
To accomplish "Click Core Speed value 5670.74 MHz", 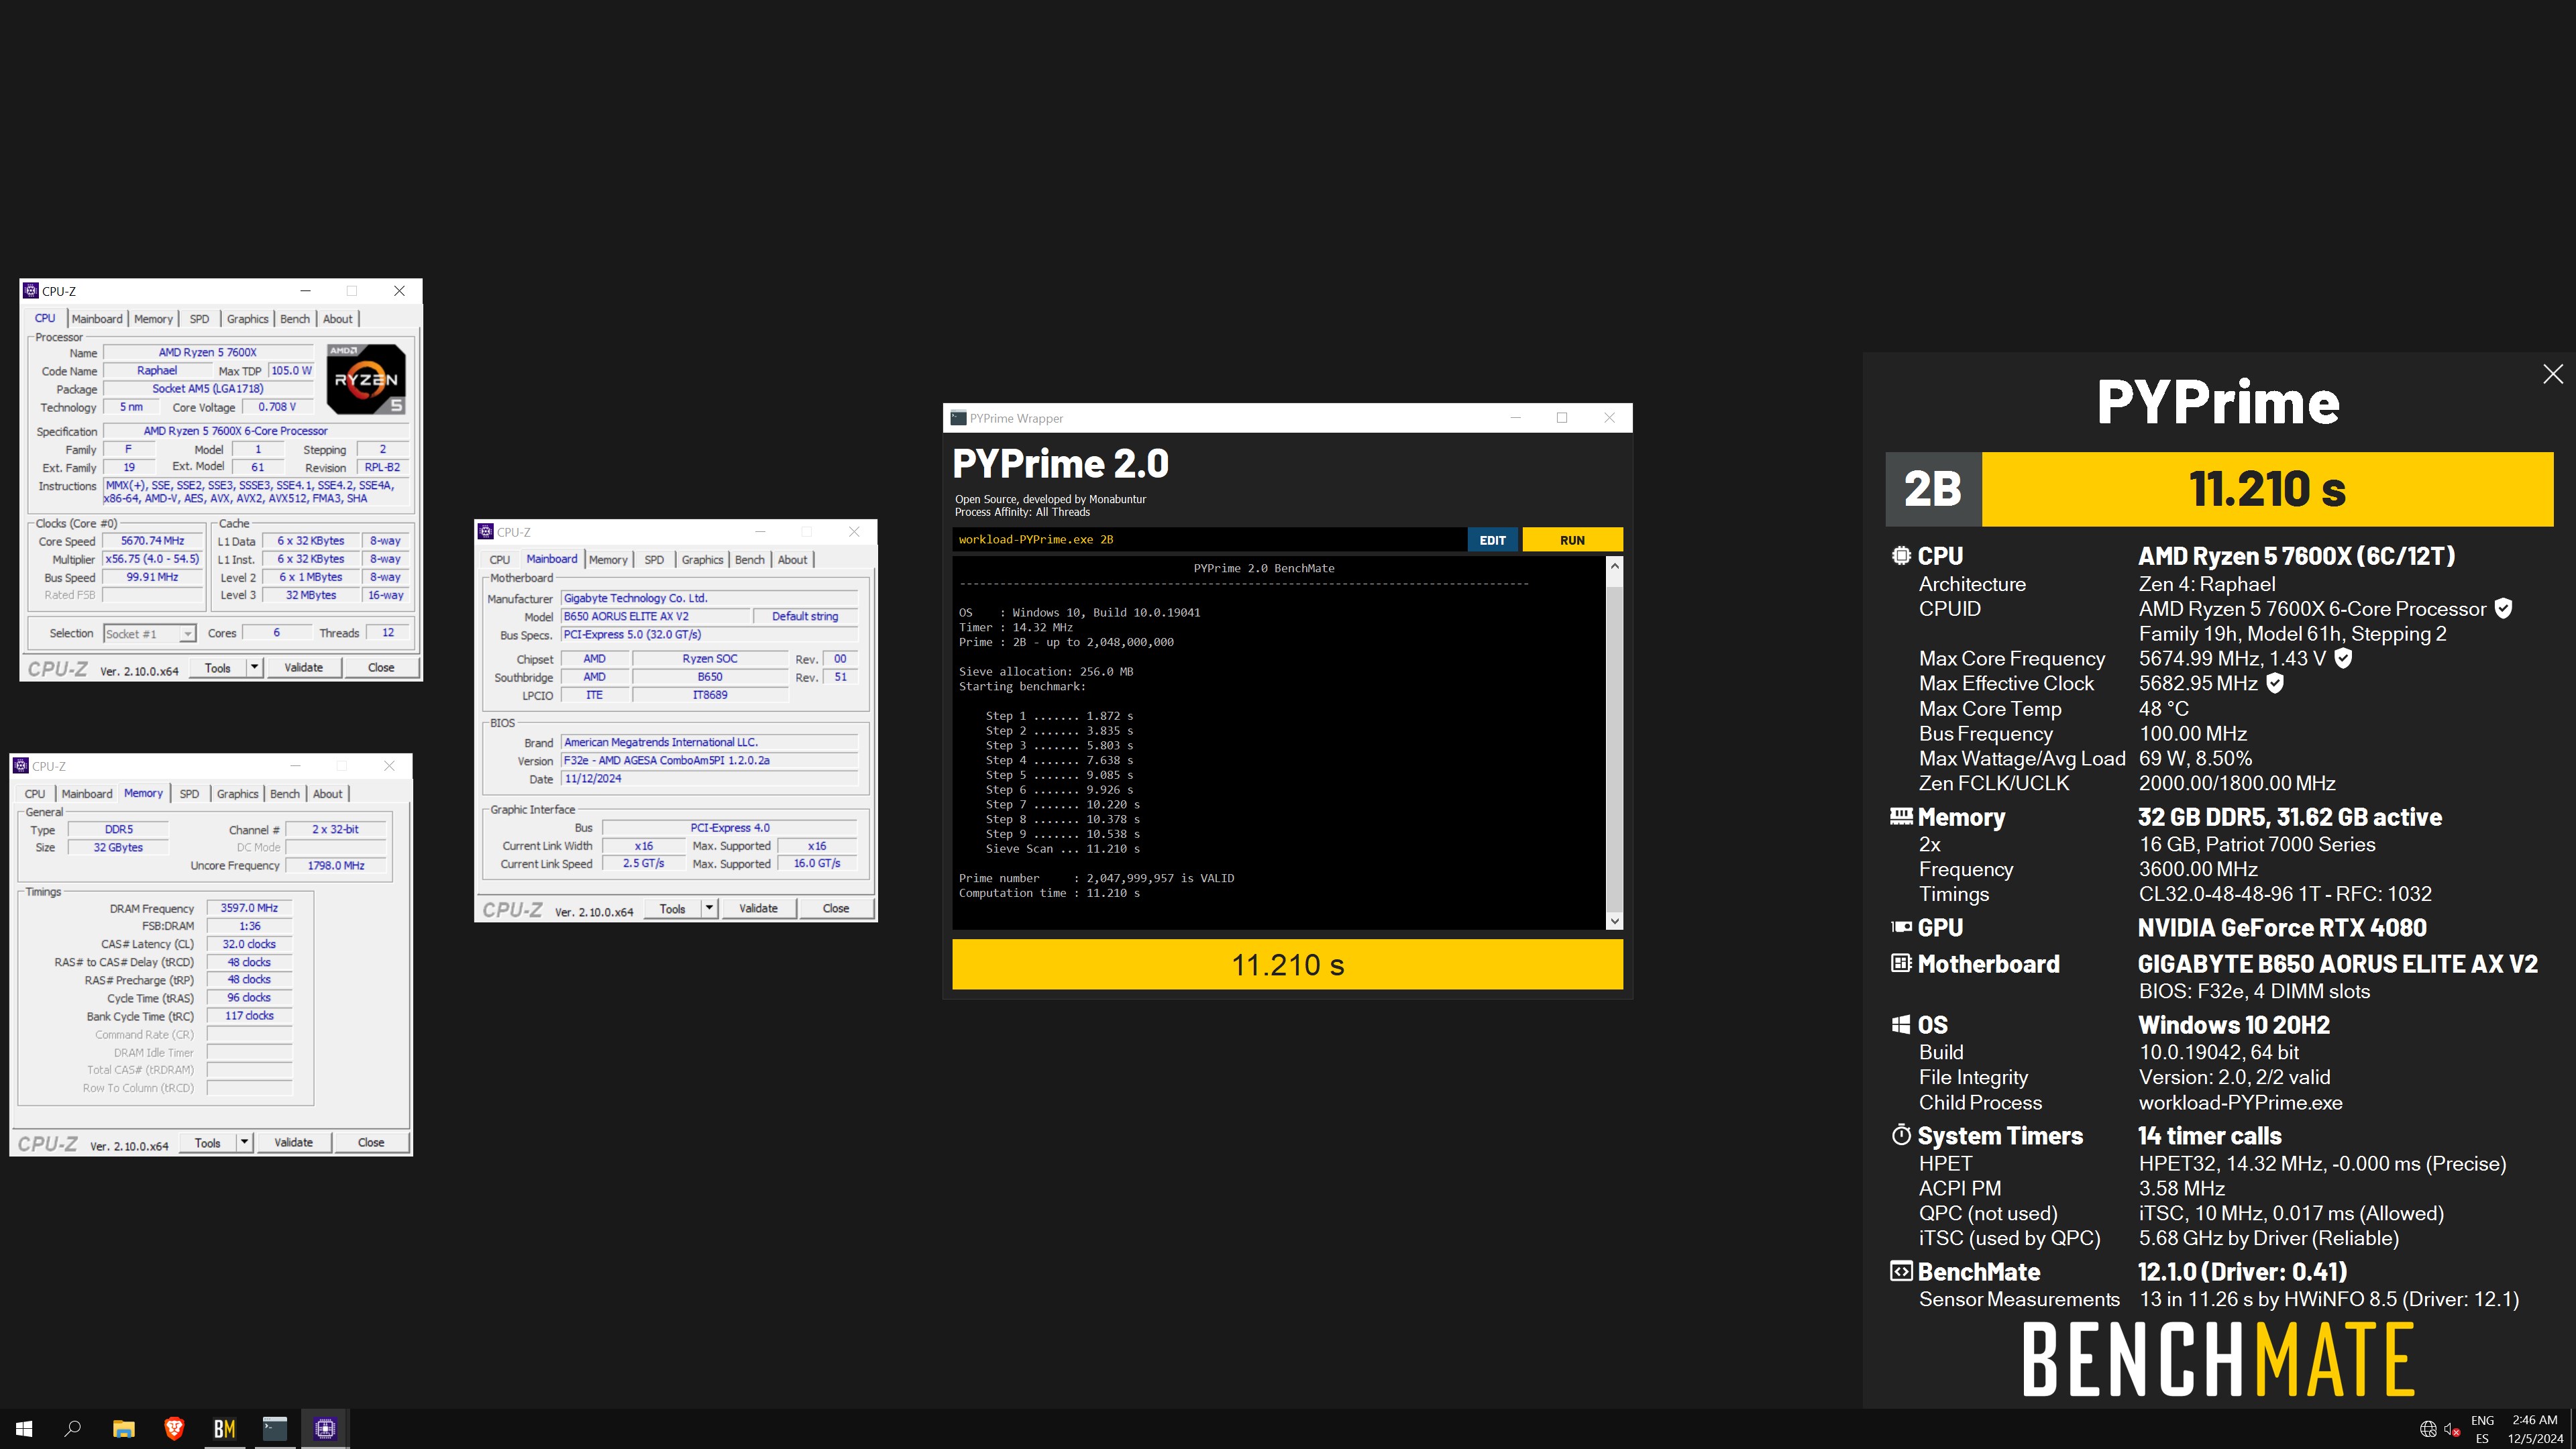I will tap(153, 541).
